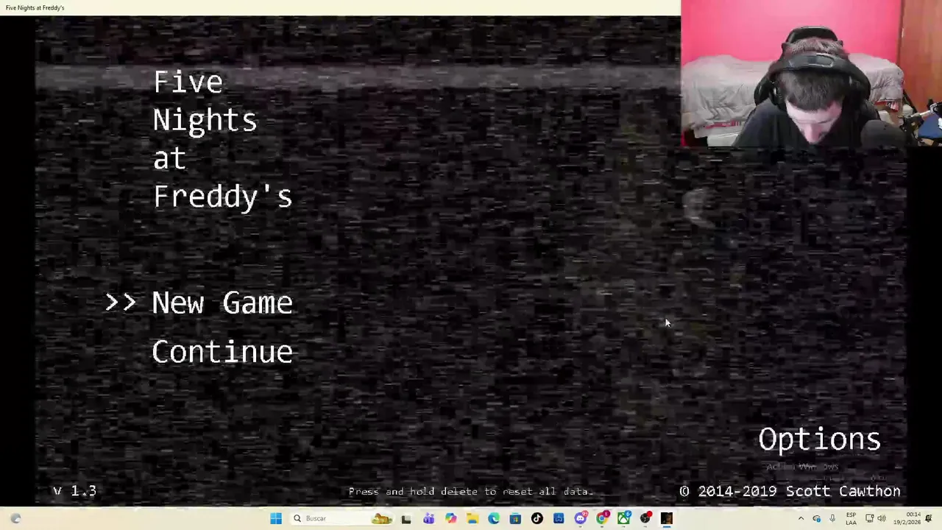The image size is (942, 530).
Task: Open Microsoft Edge from the taskbar
Action: (494, 518)
